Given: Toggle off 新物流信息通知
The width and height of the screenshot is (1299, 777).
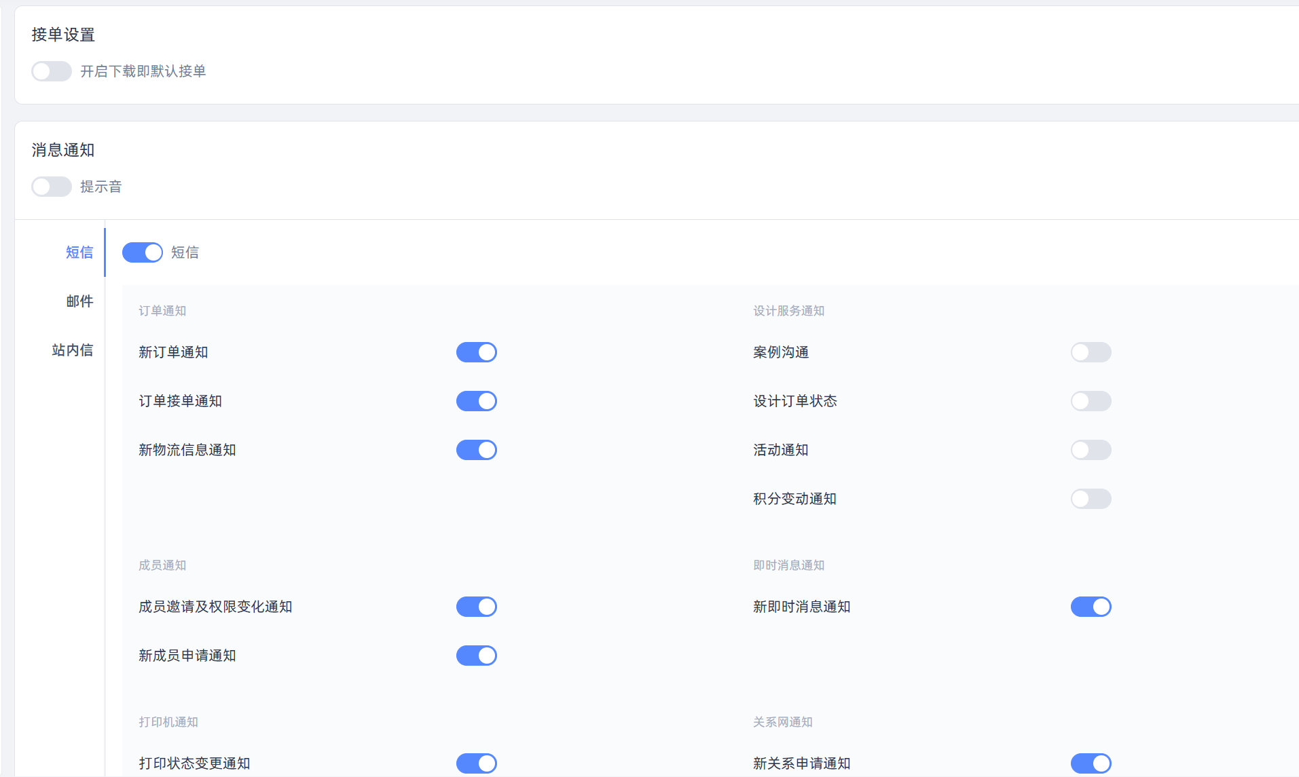Looking at the screenshot, I should (477, 450).
